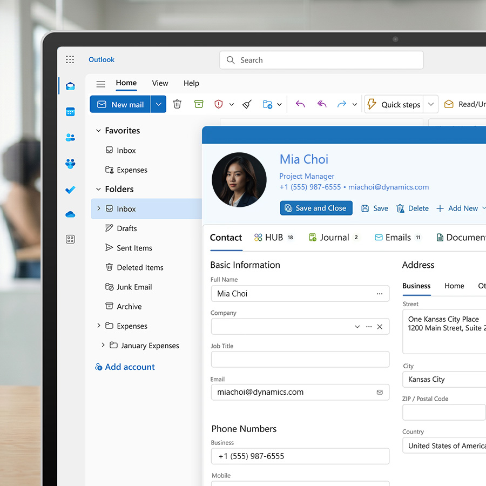Click the Reply arrow icon
The height and width of the screenshot is (486, 486).
click(x=300, y=104)
